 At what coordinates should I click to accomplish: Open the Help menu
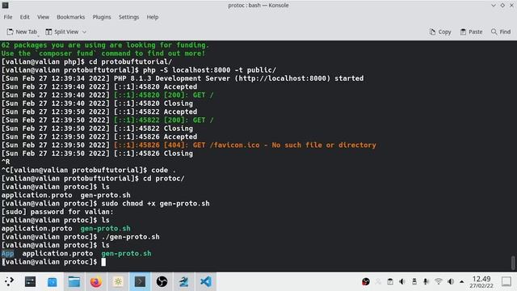(x=153, y=17)
